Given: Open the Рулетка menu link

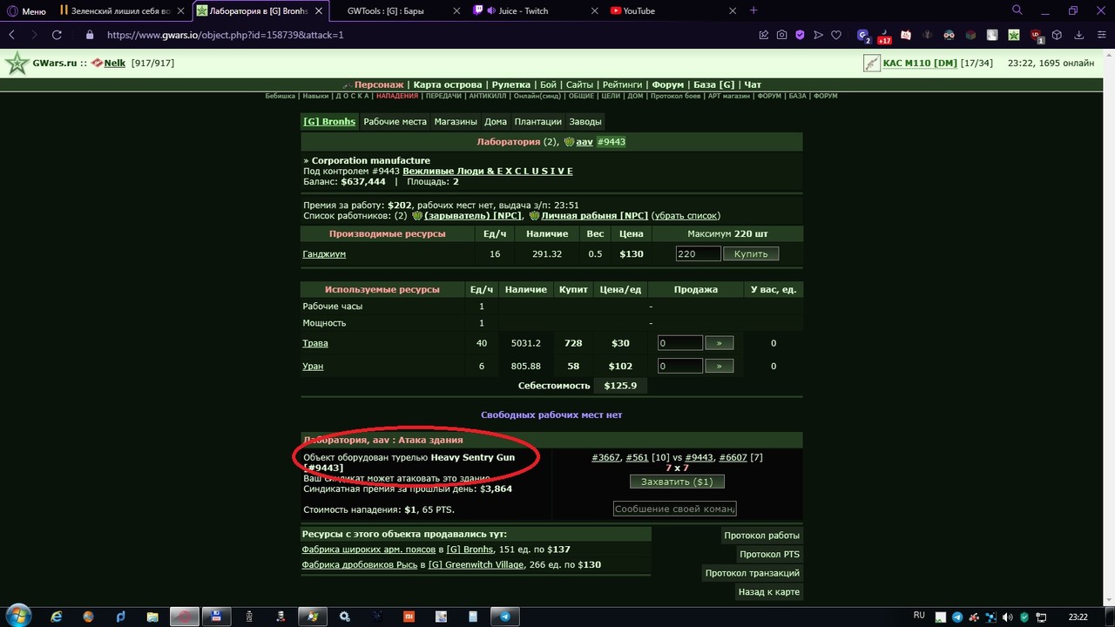Looking at the screenshot, I should click(510, 84).
